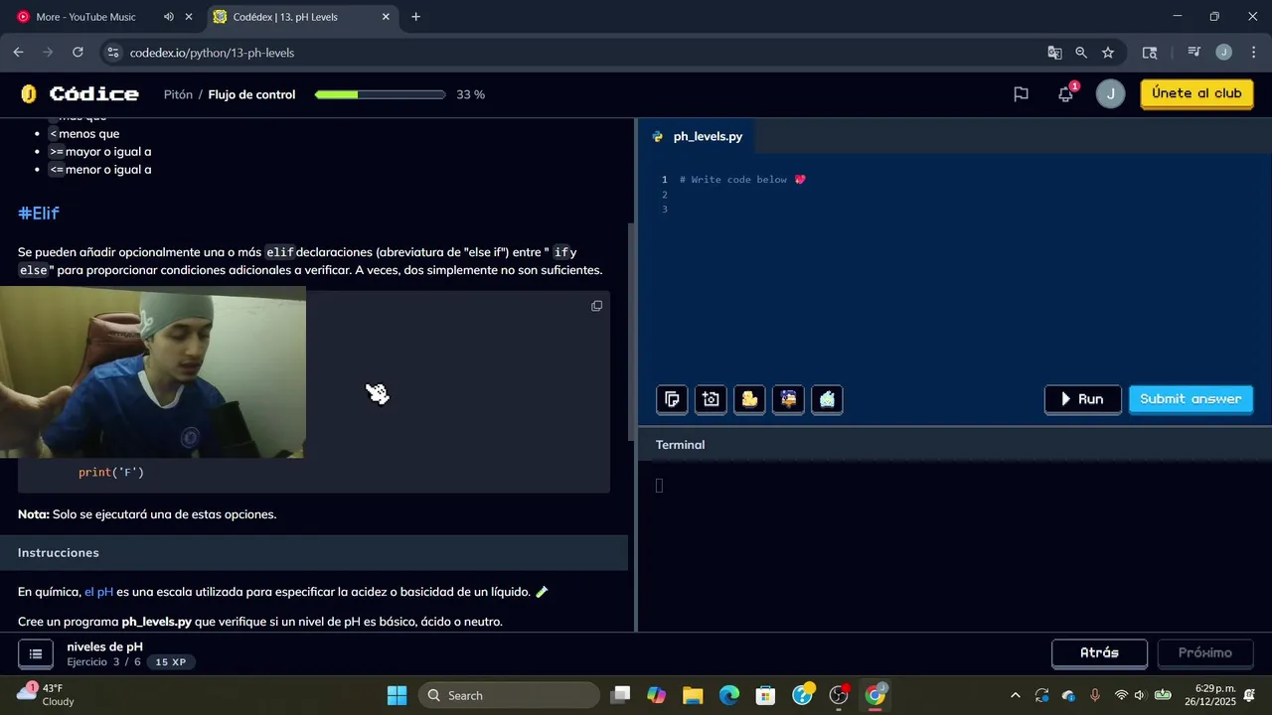Click the lesson panel scrollbar
Image resolution: width=1272 pixels, height=715 pixels.
632,333
